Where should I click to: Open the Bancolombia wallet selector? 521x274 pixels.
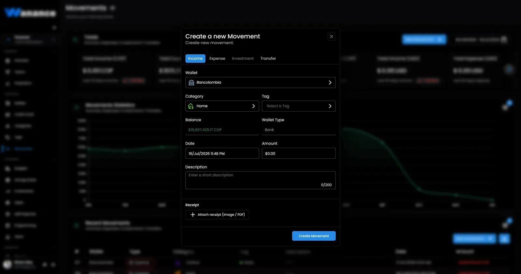click(x=260, y=83)
